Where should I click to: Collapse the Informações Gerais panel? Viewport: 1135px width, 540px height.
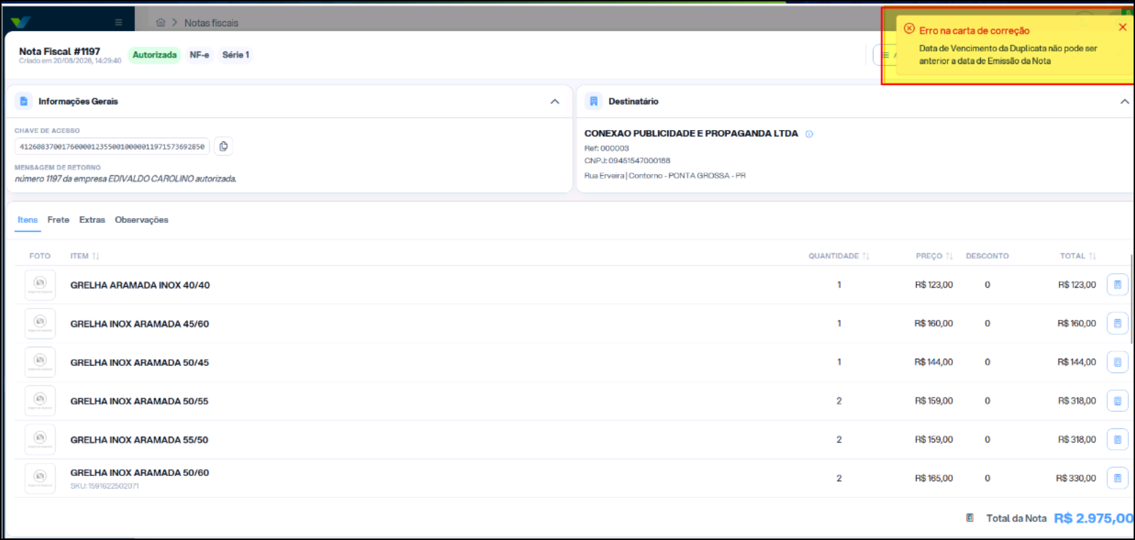[x=555, y=102]
